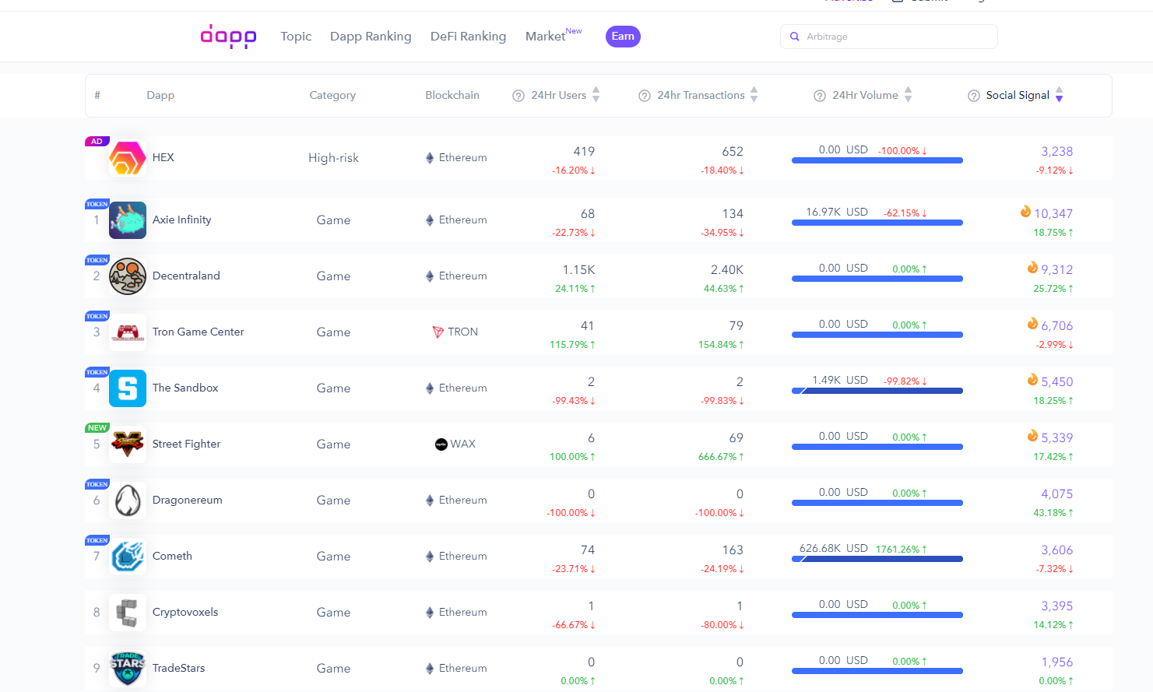
Task: Click 666.67% transactions change
Action: coord(721,457)
